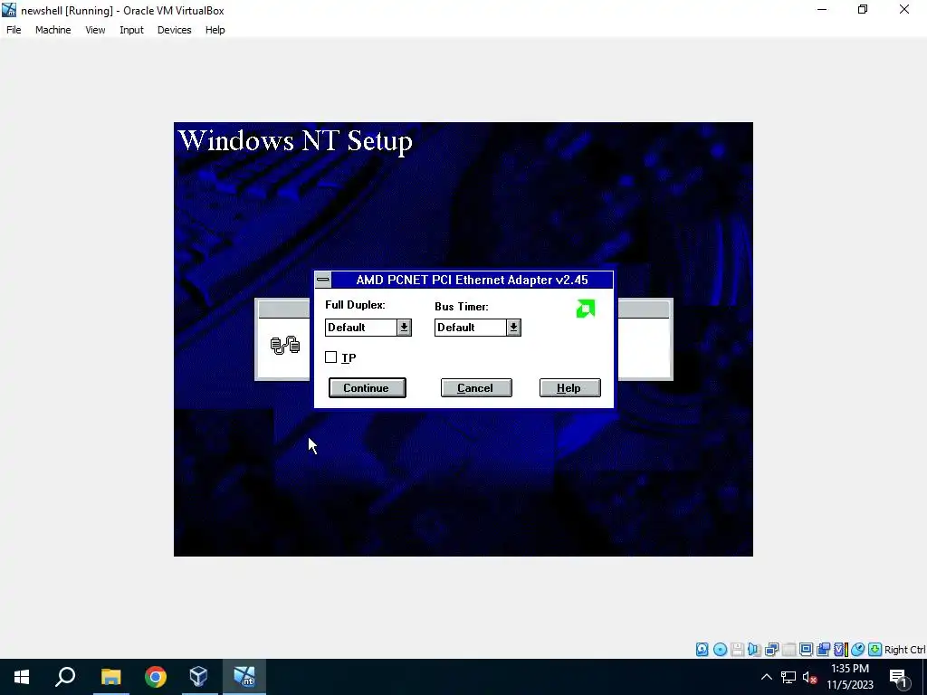This screenshot has width=927, height=695.
Task: Click the overlapping blue screens status icon
Action: tap(823, 650)
